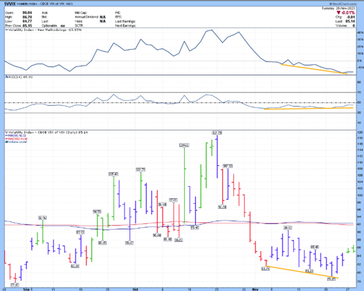The height and width of the screenshot is (291, 364).
Task: Click the Prev Close value 85.15
Action: (27, 26)
